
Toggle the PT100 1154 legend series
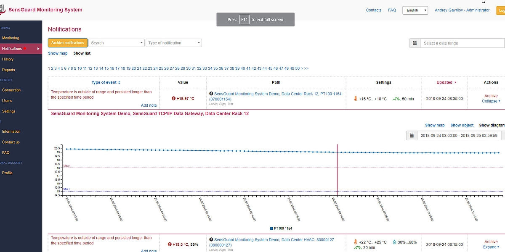(x=281, y=228)
